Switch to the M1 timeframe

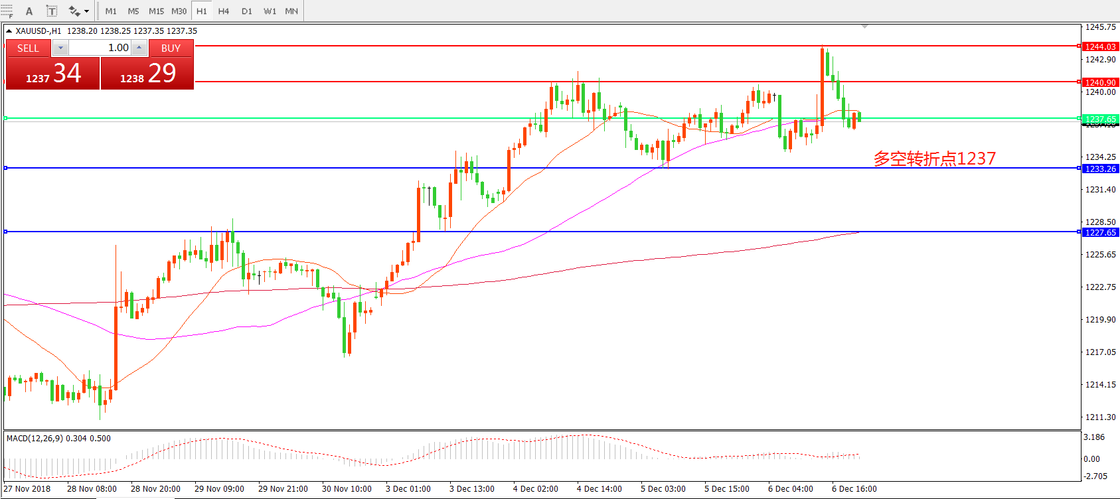tap(111, 11)
